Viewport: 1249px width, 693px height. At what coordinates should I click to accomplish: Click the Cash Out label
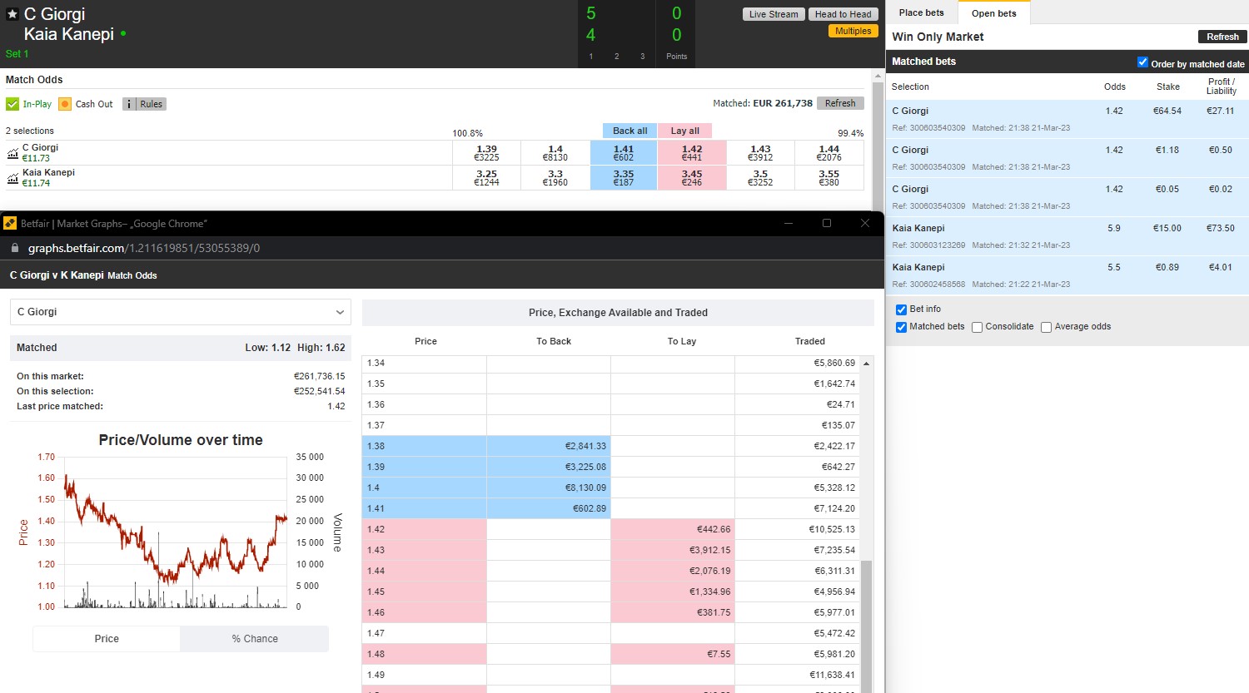pyautogui.click(x=94, y=104)
